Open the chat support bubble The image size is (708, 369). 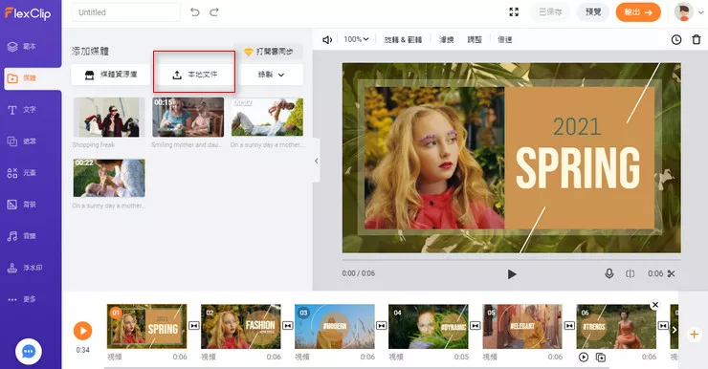tap(29, 352)
